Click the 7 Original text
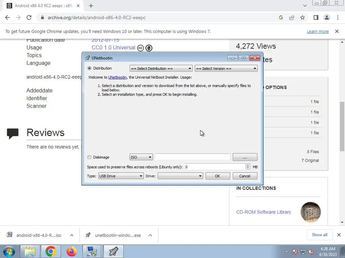The height and width of the screenshot is (258, 345). tap(310, 161)
